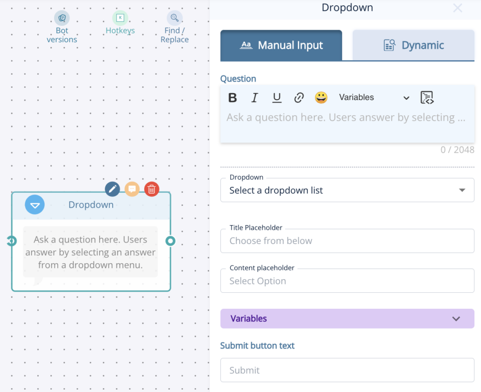The width and height of the screenshot is (481, 392).
Task: Insert a hyperlink in the question text
Action: [x=299, y=97]
